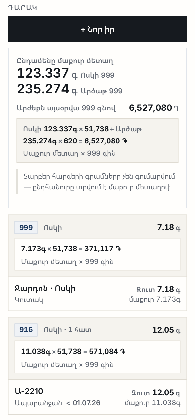Select the 999 purity badge
Image resolution: width=195 pixels, height=420 pixels.
pos(26,228)
